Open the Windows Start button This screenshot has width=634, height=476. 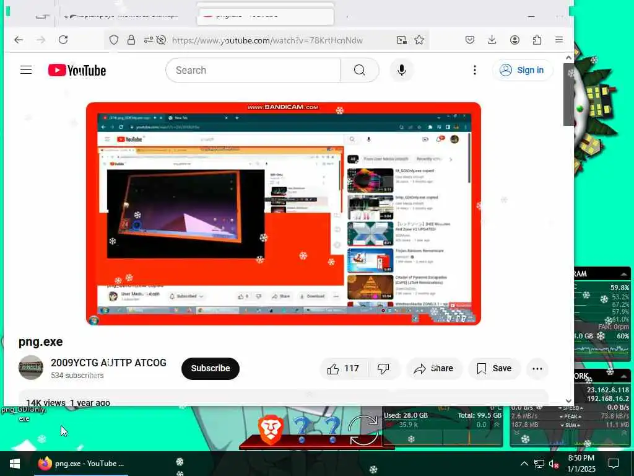coord(15,464)
